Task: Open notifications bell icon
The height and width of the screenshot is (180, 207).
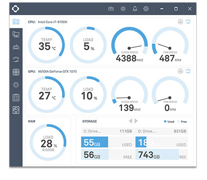Action: pos(135,9)
